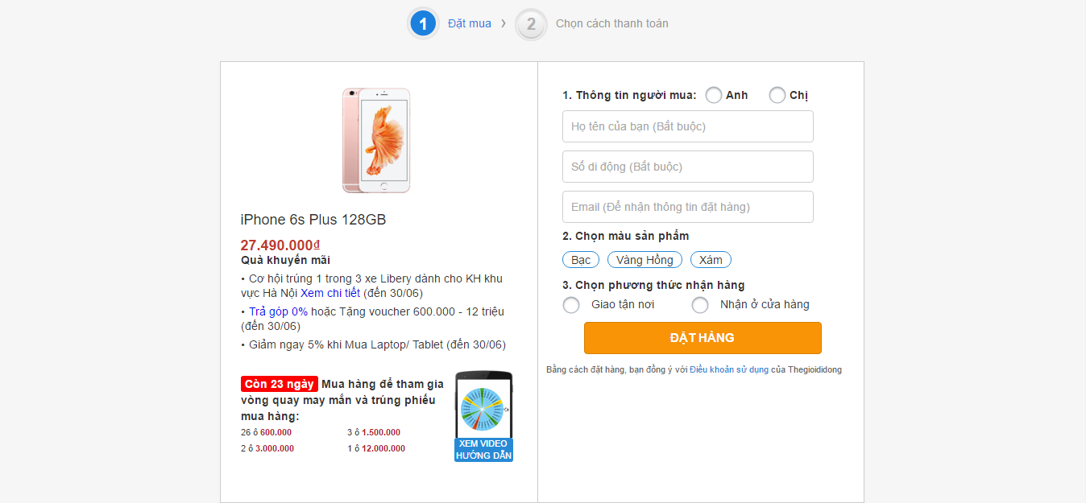Viewport: 1086px width, 503px height.
Task: Click the "Đặt mua" step tab
Action: coord(469,23)
